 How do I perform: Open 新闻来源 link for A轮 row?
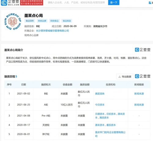coord(139,105)
